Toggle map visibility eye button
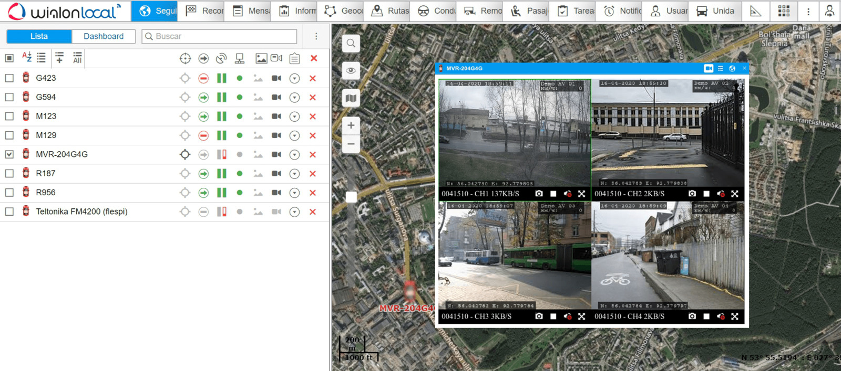The width and height of the screenshot is (841, 371). (351, 71)
